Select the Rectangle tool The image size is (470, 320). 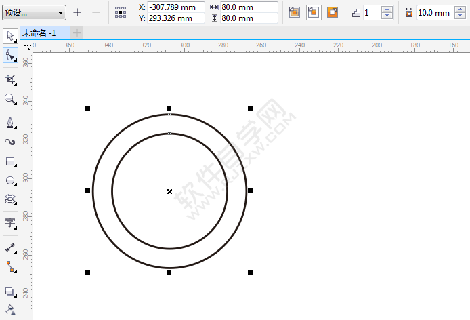(x=10, y=162)
